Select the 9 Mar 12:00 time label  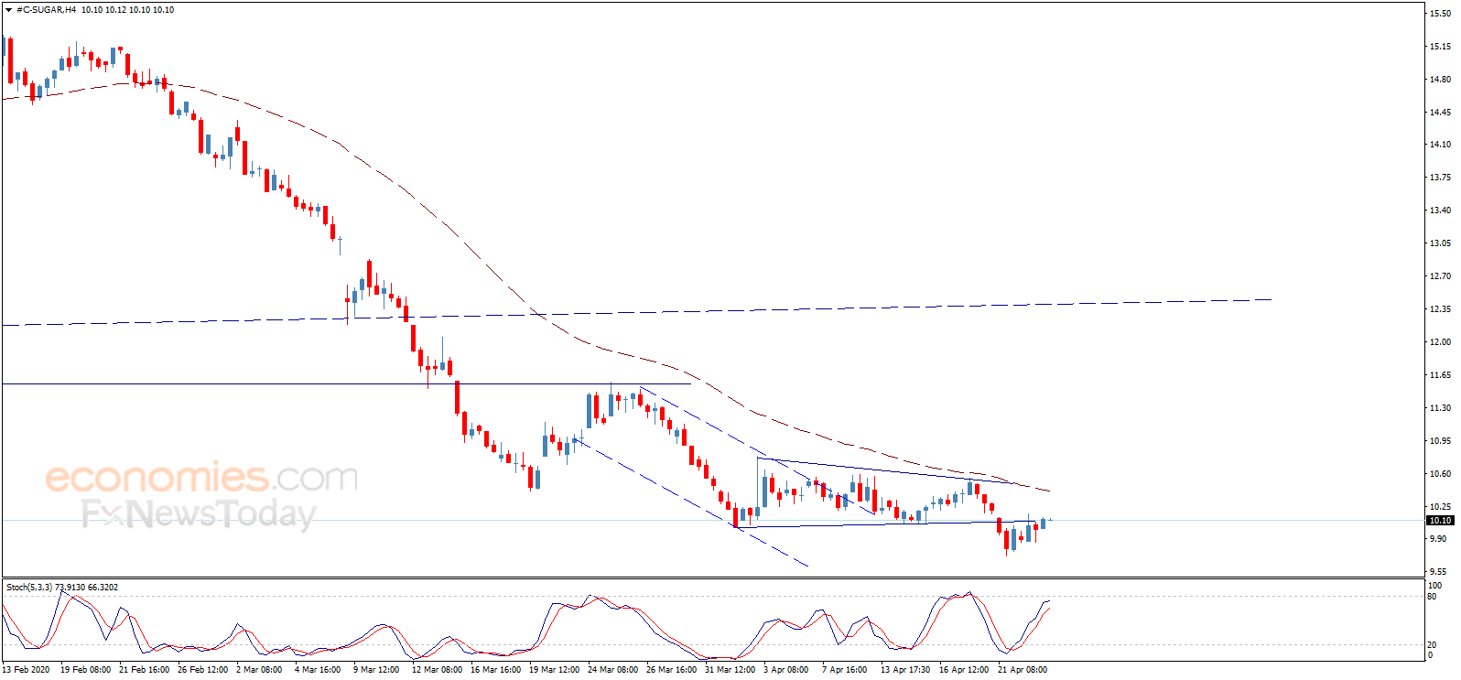tap(376, 670)
